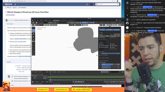Viewport: 165px width, 92px height.
Task: Toggle strength pressure sensitivity icon
Action: [94, 22]
